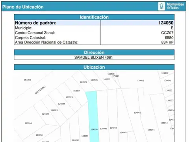
Task: Select the 'Número de padrón:' label
Action: pos(36,23)
